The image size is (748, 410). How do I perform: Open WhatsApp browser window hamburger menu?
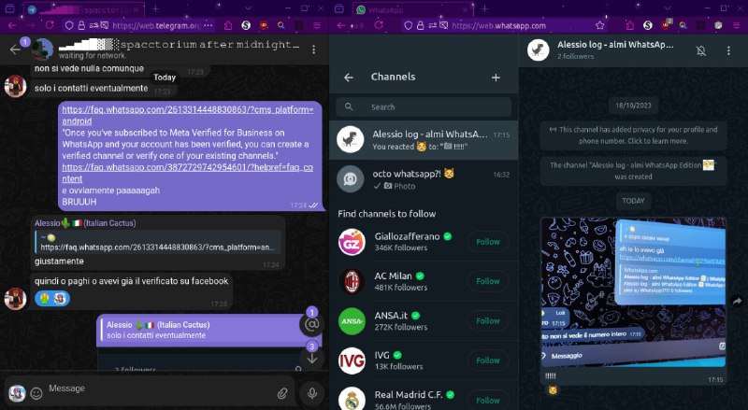[x=737, y=25]
